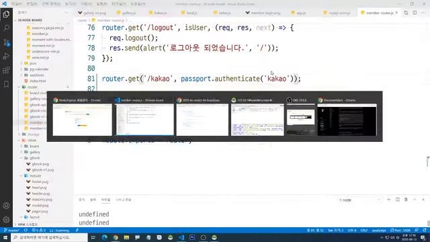The width and height of the screenshot is (430, 242).
Task: Open the Explorer view in activity bar
Action: (x=6, y=14)
